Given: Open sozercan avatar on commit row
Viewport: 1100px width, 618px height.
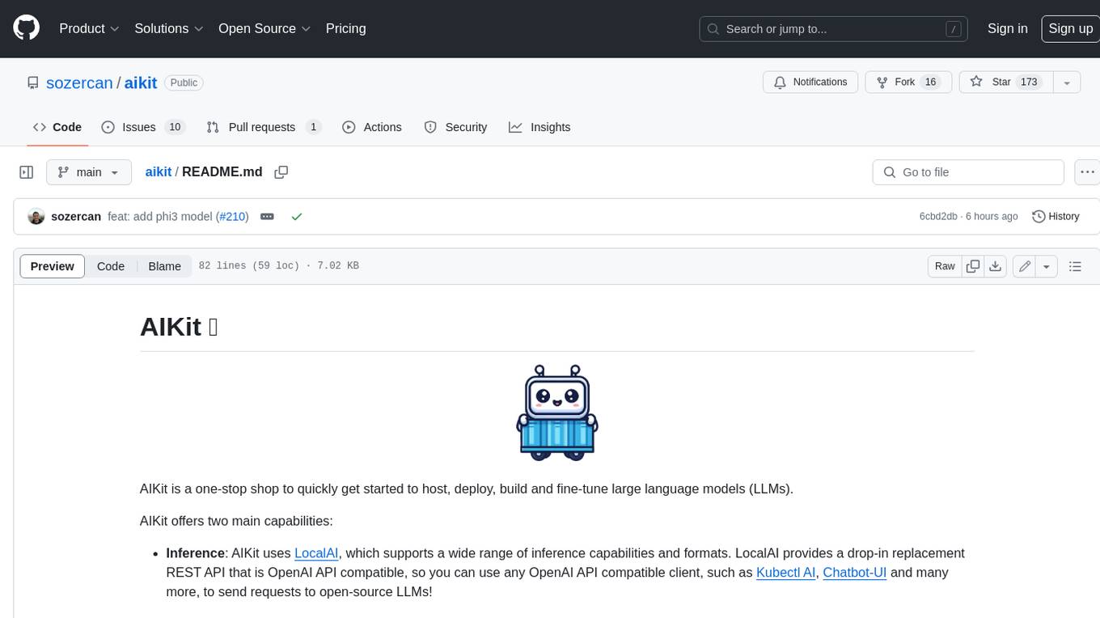Looking at the screenshot, I should [x=36, y=217].
